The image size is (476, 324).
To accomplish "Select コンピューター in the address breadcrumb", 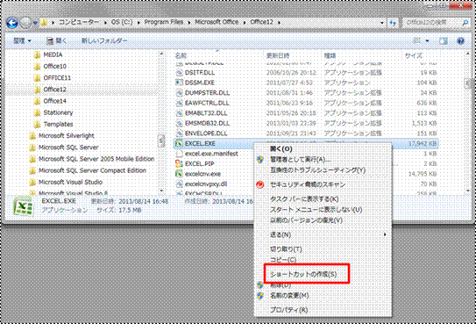I will (x=79, y=22).
